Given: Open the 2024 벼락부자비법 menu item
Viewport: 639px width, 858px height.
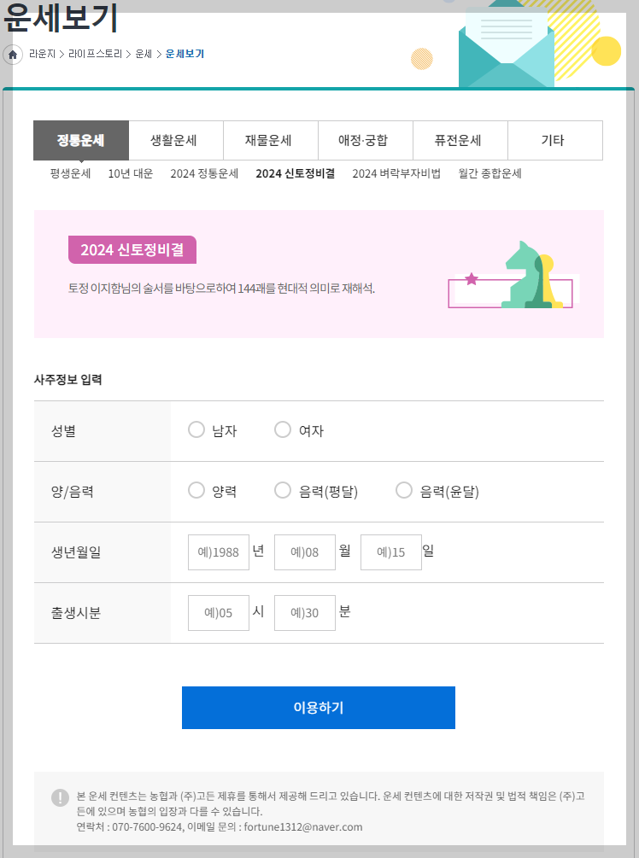Looking at the screenshot, I should point(398,172).
